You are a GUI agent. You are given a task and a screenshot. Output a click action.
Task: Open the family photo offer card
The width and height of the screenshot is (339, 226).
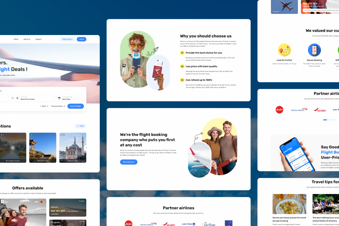tap(23, 212)
